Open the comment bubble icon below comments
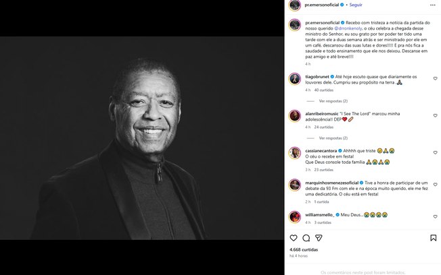Image resolution: width=441 pixels, height=275 pixels. 306,238
